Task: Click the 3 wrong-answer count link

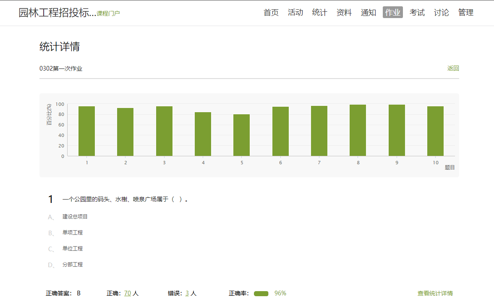Action: coord(187,293)
